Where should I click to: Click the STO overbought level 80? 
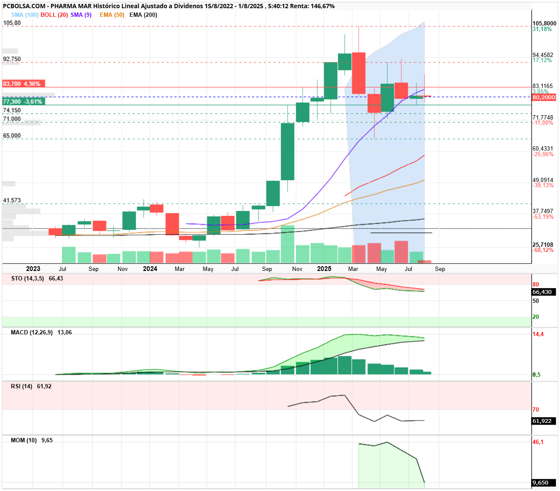click(536, 284)
